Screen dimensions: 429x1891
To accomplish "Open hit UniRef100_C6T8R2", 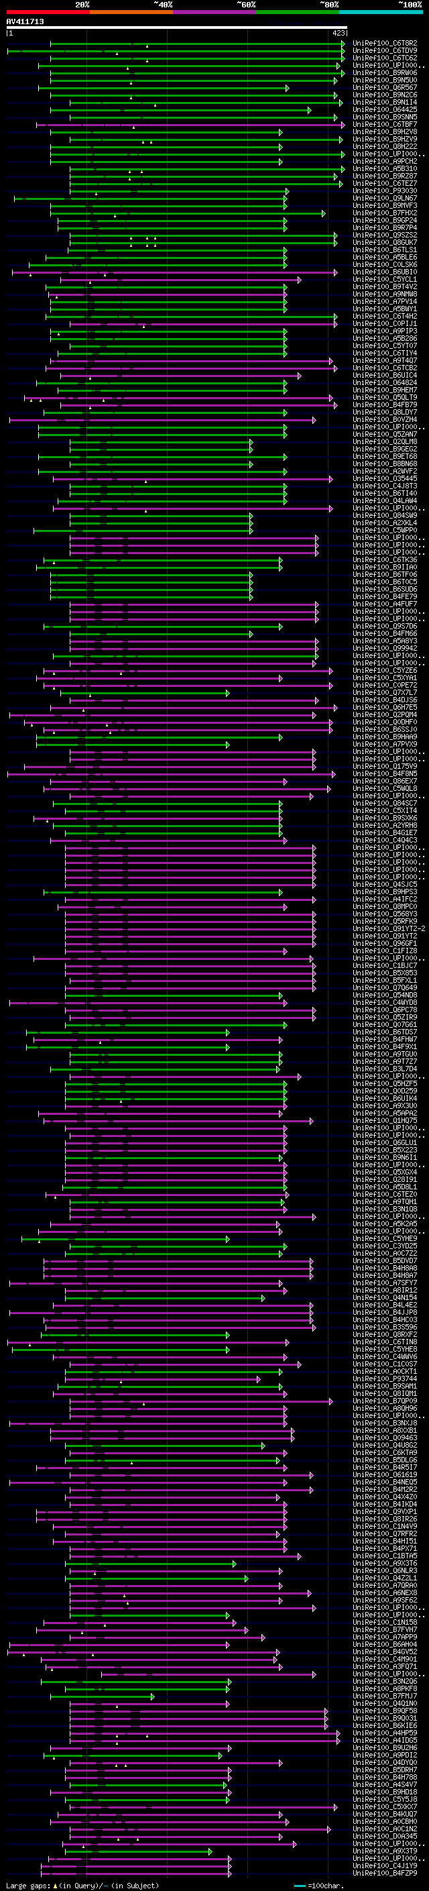I will 385,44.
